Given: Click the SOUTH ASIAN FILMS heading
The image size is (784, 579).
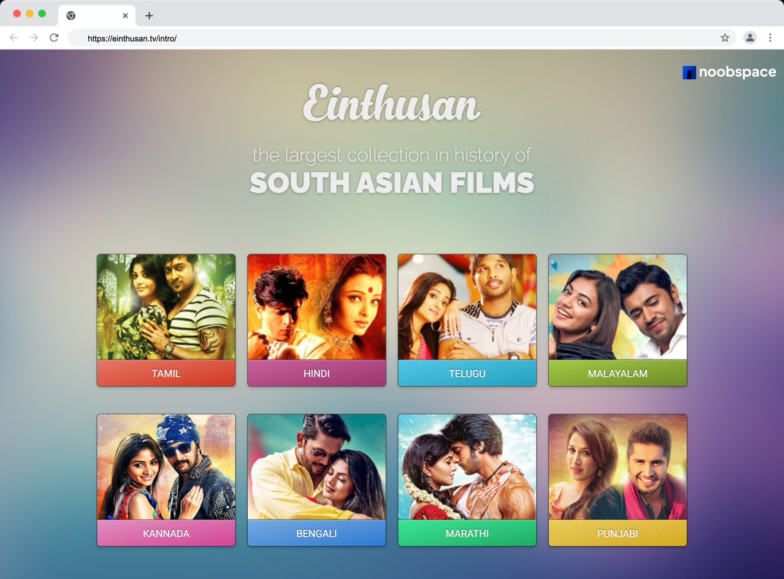Looking at the screenshot, I should (x=392, y=183).
